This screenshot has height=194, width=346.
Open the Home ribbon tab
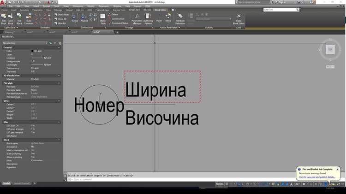pos(5,10)
